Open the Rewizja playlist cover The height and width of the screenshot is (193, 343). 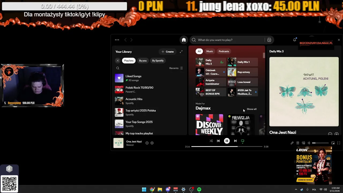[241, 125]
